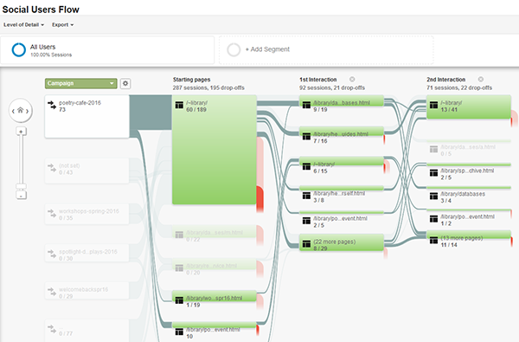Click 2nd interaction /library/sp...chive.html node
This screenshot has height=342, width=519.
pyautogui.click(x=469, y=165)
